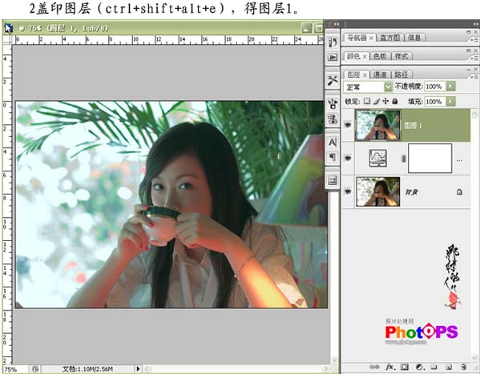
Task: Click the document size text 文档:1.10M/2.56M
Action: tap(87, 369)
